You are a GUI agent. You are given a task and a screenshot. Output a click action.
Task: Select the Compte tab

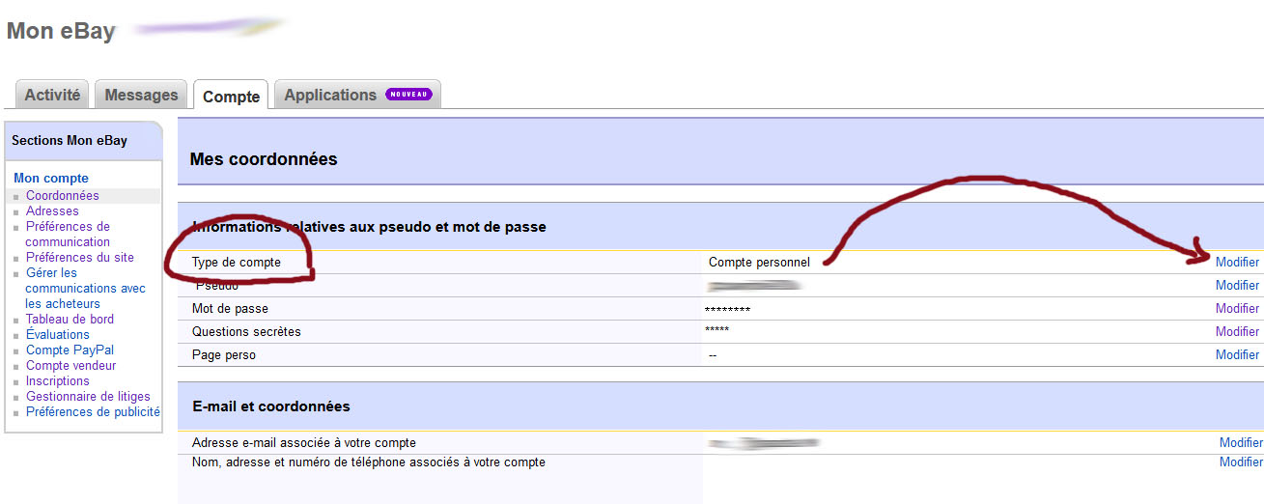231,96
